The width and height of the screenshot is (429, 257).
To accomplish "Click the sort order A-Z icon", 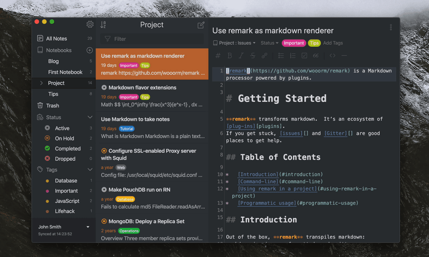I will point(103,25).
